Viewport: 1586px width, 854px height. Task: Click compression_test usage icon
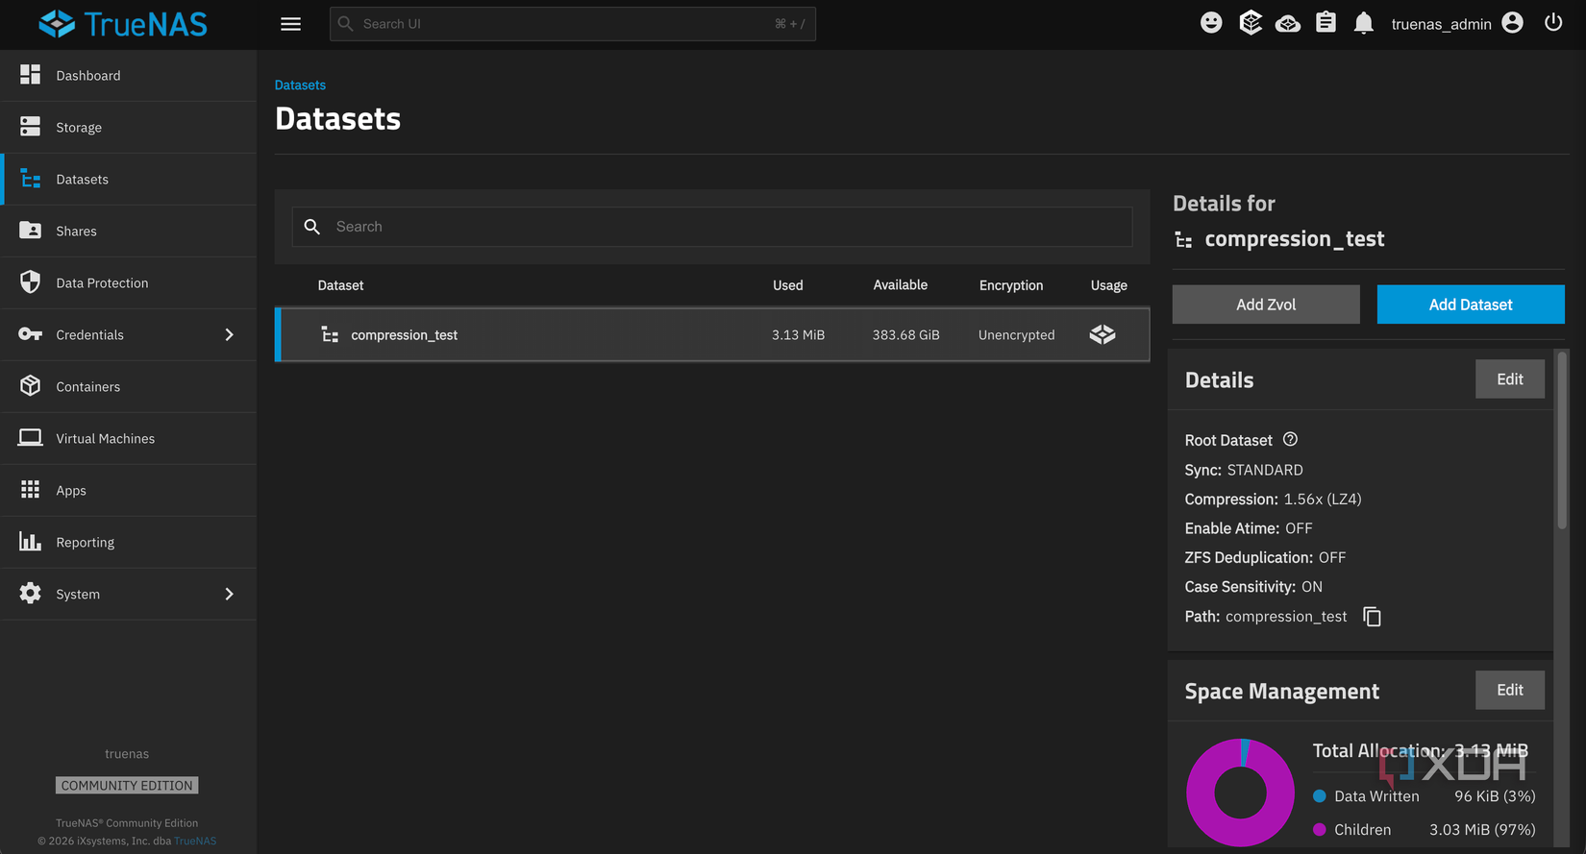(x=1103, y=334)
